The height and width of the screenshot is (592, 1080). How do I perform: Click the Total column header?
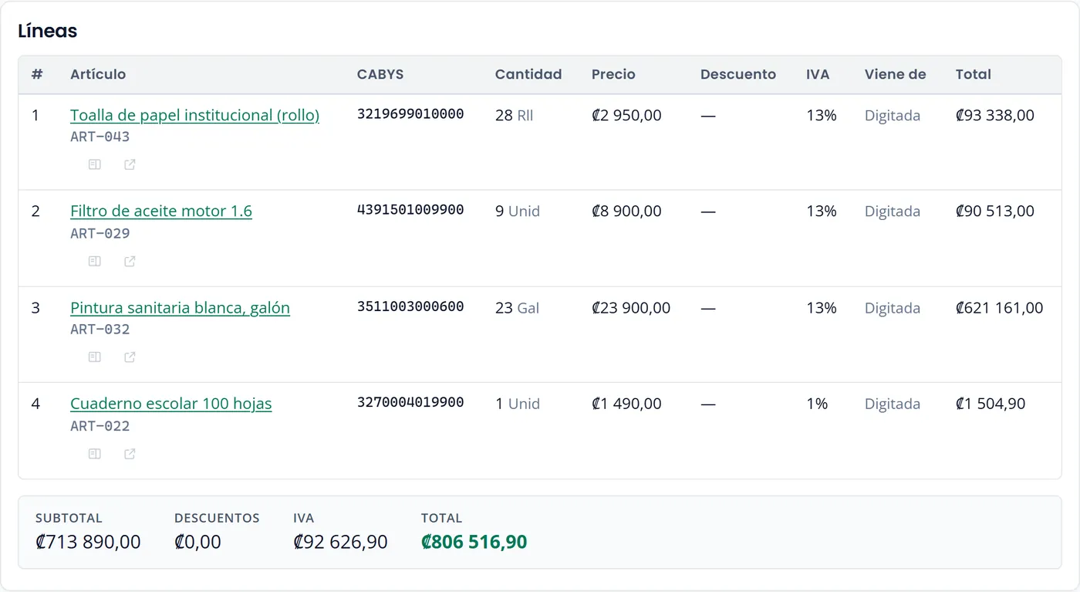[x=974, y=74]
